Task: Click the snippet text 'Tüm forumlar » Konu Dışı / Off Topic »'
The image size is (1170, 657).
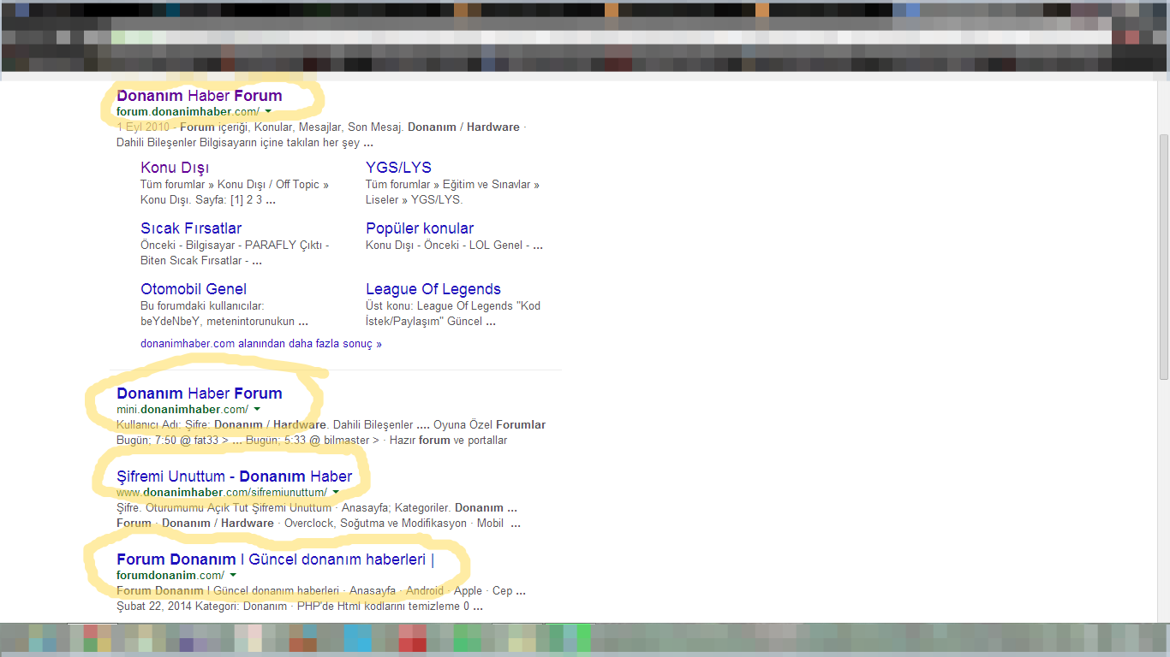Action: [x=235, y=185]
